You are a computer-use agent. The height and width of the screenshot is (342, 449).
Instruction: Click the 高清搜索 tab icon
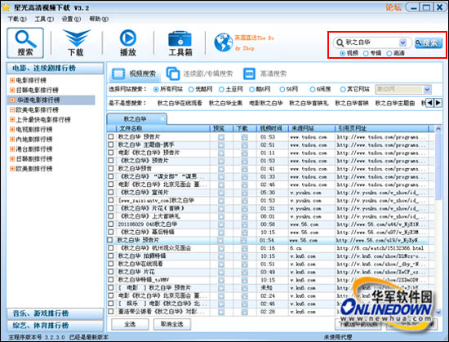tap(249, 73)
